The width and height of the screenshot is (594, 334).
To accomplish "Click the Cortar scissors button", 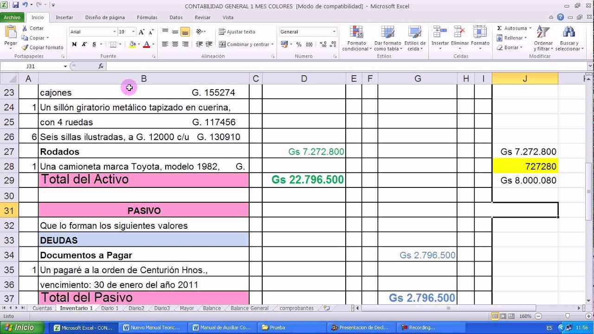I will 32,28.
